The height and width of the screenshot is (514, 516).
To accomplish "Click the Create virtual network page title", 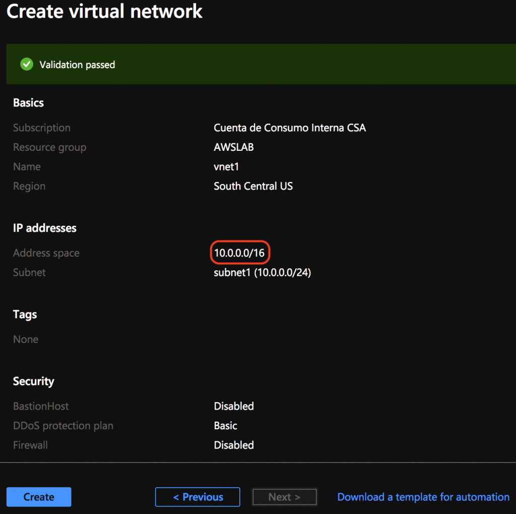I will coord(104,11).
